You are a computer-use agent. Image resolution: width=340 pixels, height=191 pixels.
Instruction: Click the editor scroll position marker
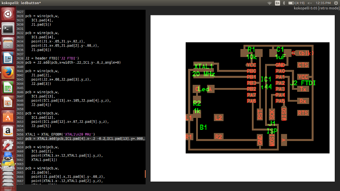[145, 174]
